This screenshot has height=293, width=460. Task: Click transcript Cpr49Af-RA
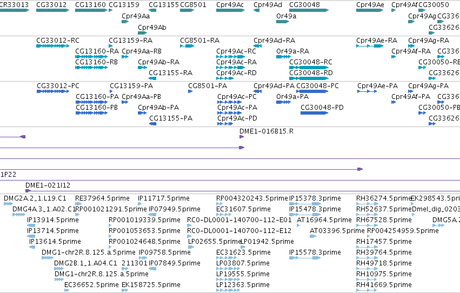pos(411,51)
